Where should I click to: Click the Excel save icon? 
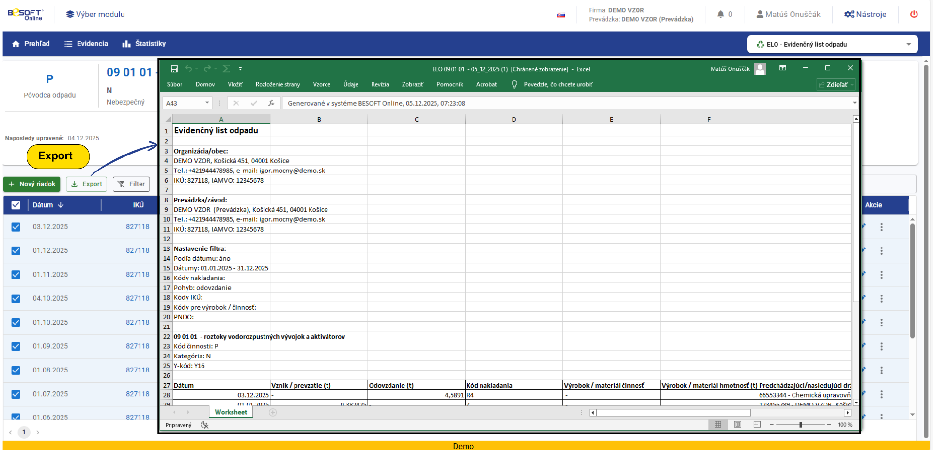pos(174,69)
